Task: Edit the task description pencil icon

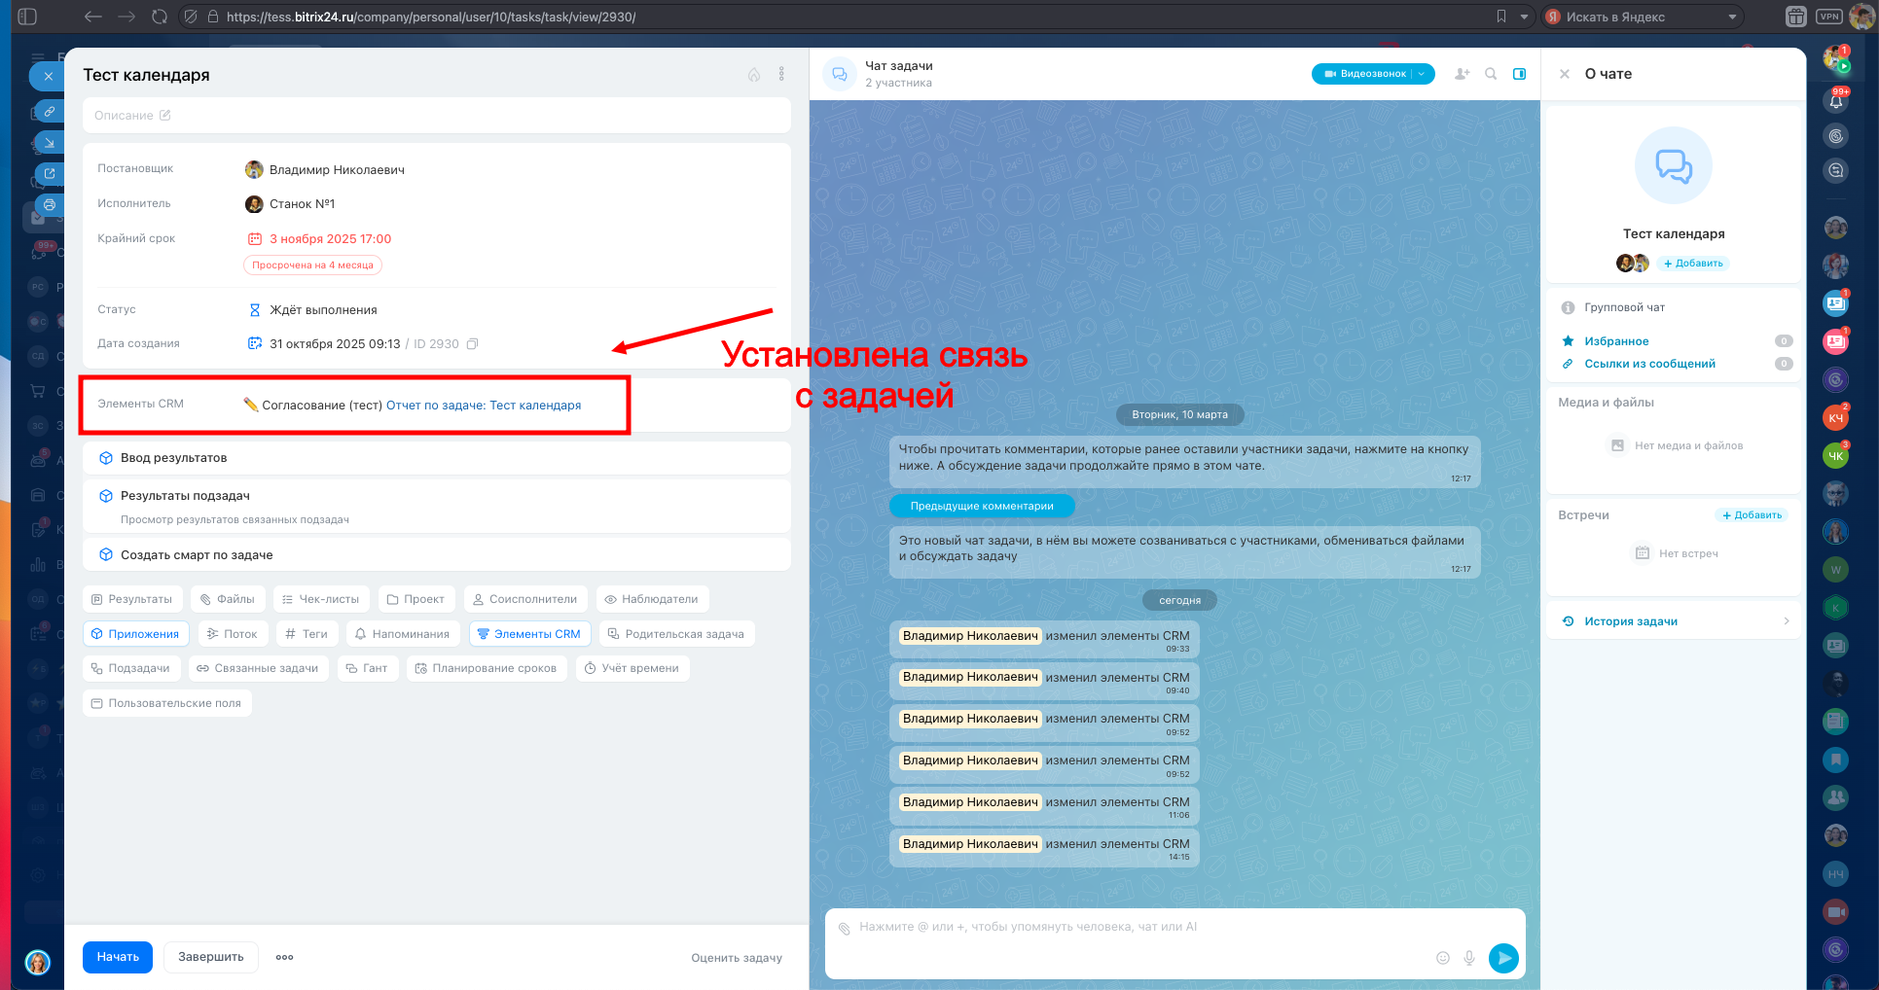Action: 165,116
